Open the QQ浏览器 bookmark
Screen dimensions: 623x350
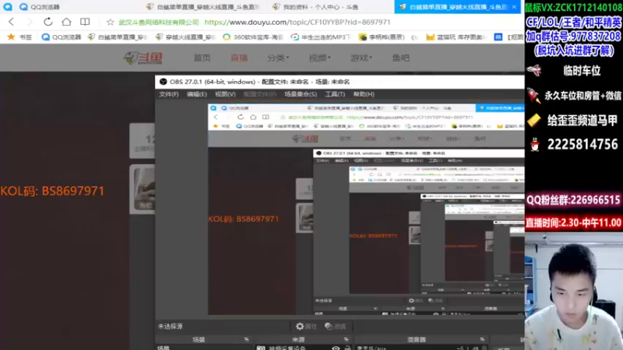62,37
